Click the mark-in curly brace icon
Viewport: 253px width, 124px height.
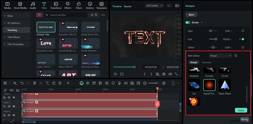tap(145, 74)
